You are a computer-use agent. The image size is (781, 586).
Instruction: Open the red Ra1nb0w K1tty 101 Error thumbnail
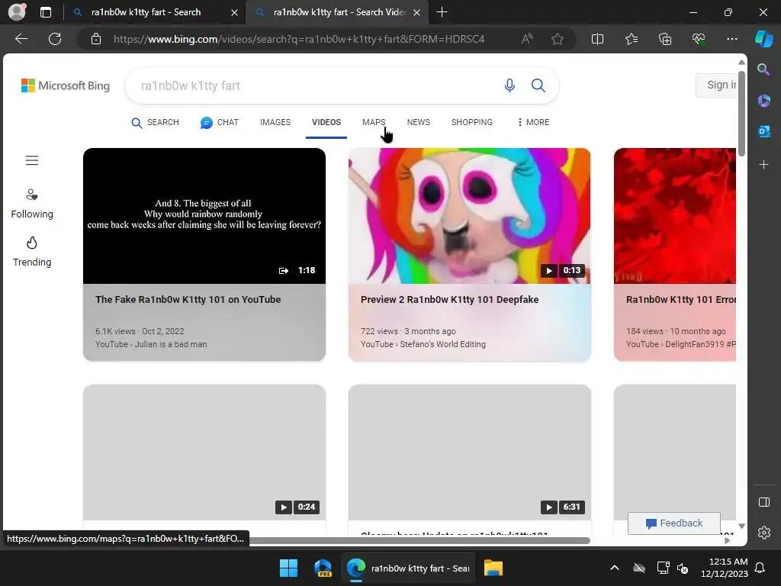(675, 216)
